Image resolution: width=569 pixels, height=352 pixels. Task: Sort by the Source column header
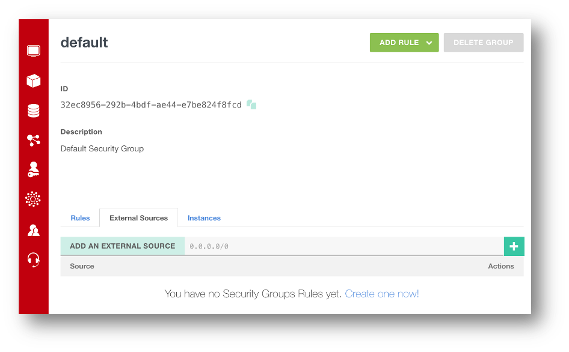tap(82, 266)
